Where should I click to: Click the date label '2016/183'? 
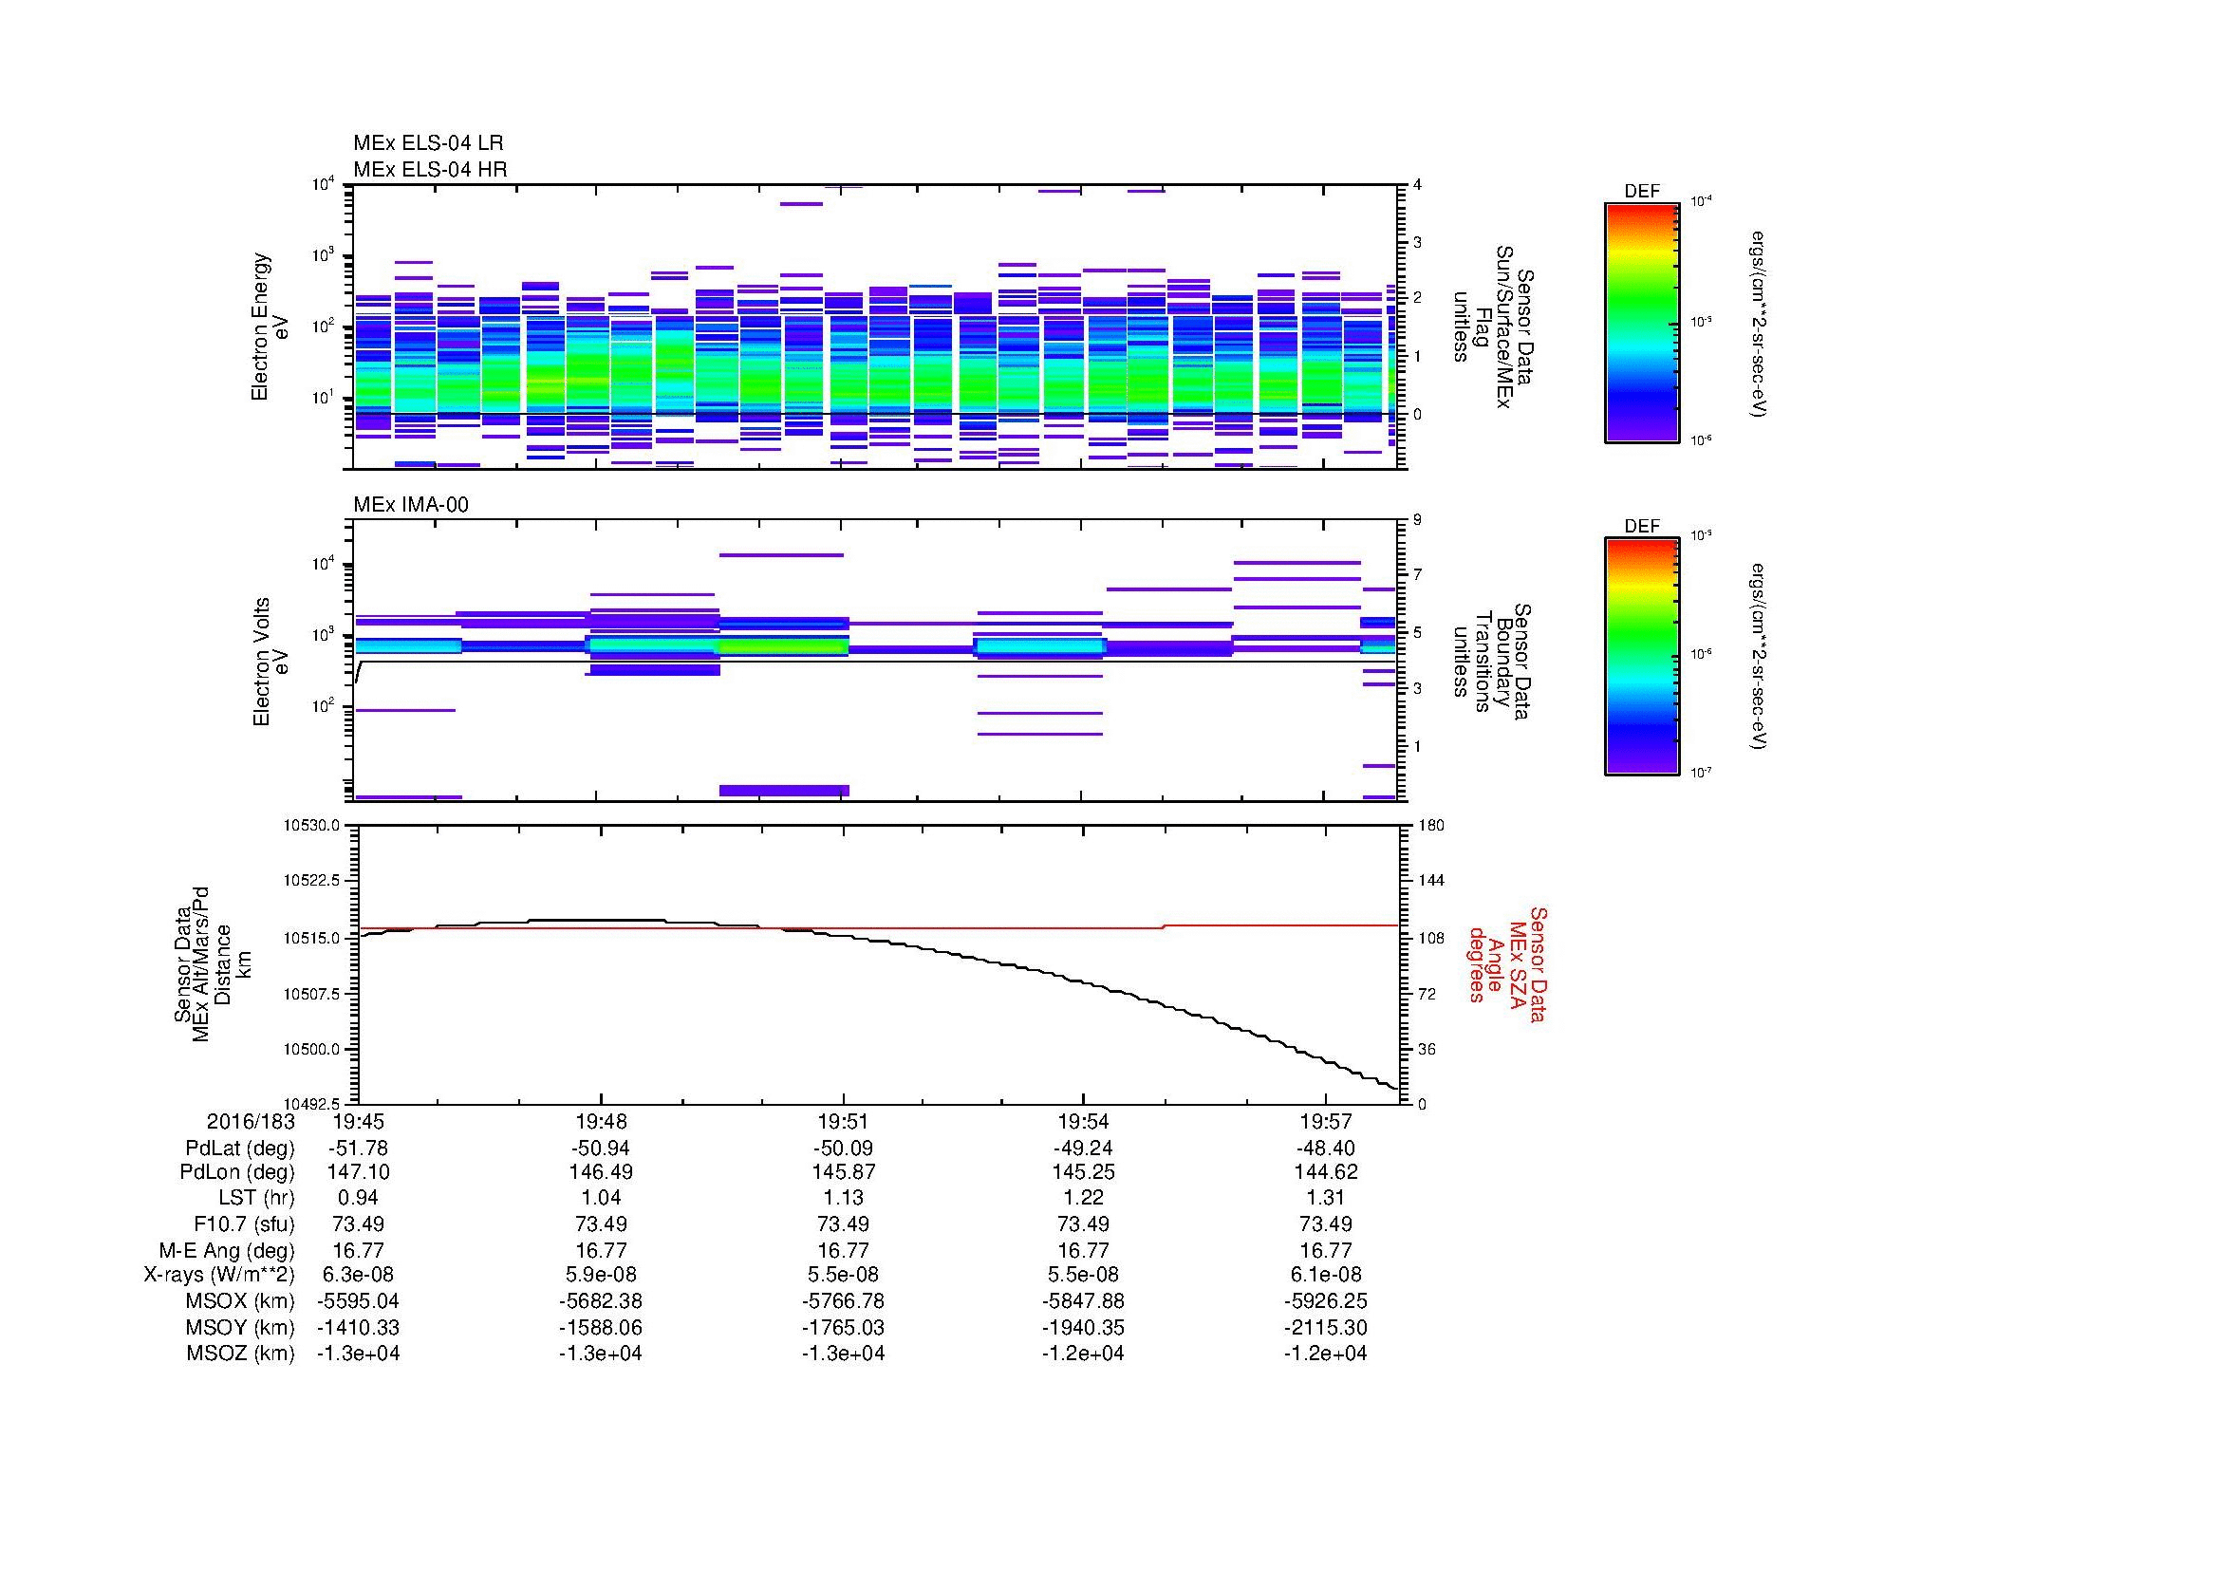[x=252, y=1121]
